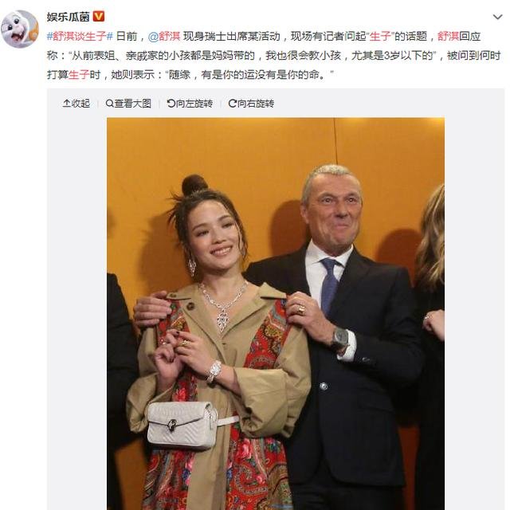Click the counterclockwise rotate arrow icon
This screenshot has height=510, width=510.
pyautogui.click(x=171, y=104)
